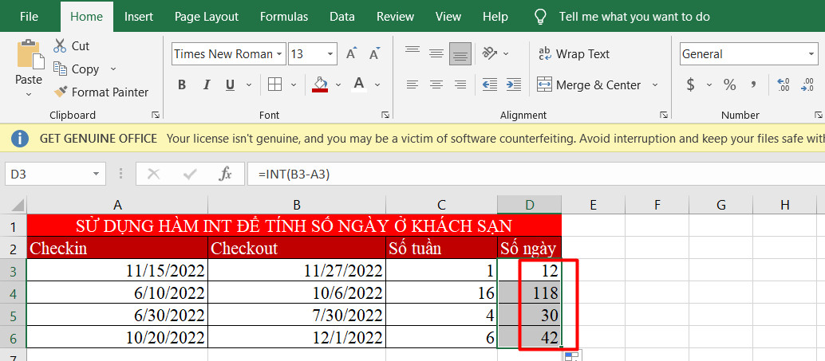Toggle Italic formatting
Image resolution: width=825 pixels, height=361 pixels.
pos(206,84)
